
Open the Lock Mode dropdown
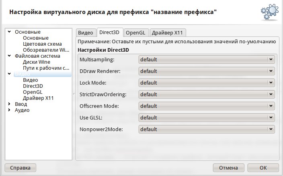207,83
